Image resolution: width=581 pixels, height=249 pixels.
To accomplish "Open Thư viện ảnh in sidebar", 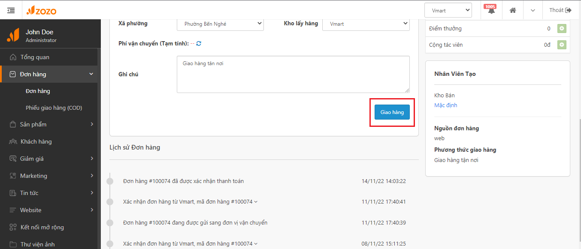I will click(x=49, y=244).
